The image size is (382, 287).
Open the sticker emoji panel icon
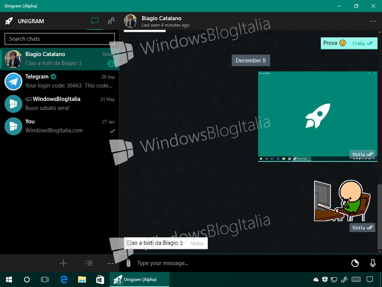[x=355, y=263]
